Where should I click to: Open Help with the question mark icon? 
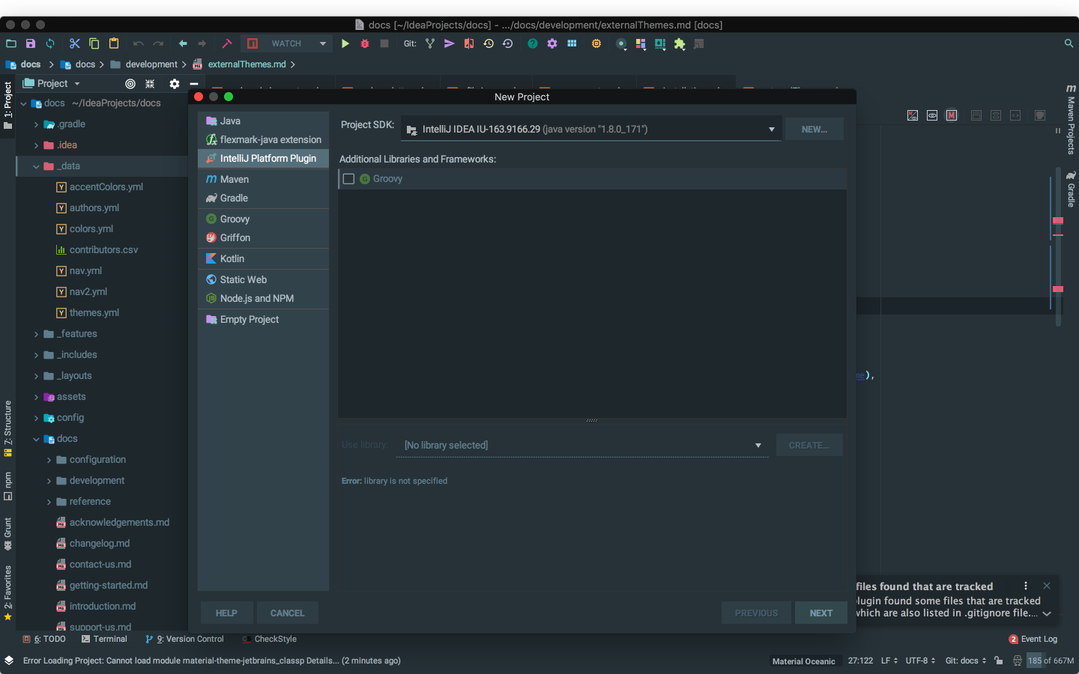pyautogui.click(x=533, y=43)
